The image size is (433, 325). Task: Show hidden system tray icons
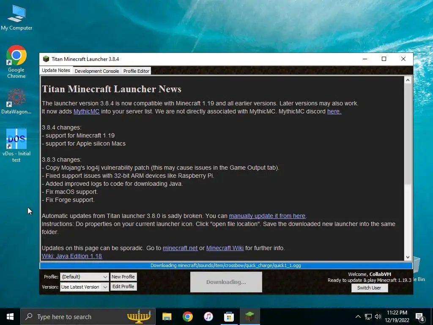(358, 317)
